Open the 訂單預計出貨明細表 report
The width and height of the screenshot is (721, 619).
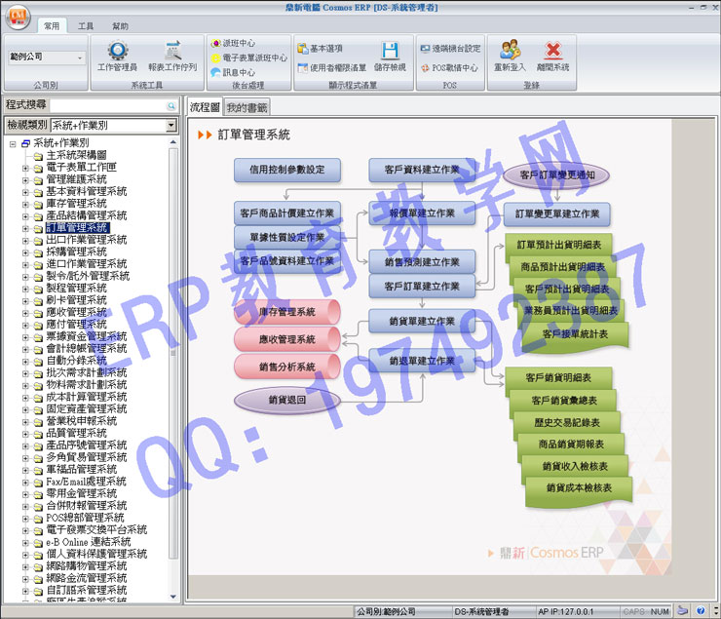(558, 245)
